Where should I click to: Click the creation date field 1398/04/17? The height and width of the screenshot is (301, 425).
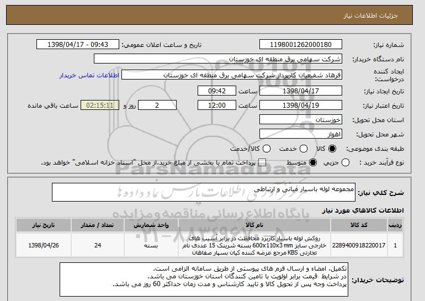tap(301, 91)
